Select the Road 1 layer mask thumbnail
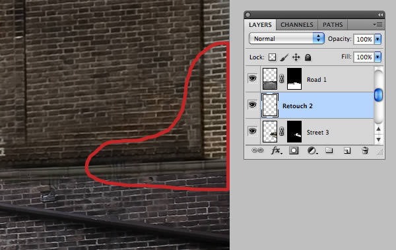 [294, 78]
